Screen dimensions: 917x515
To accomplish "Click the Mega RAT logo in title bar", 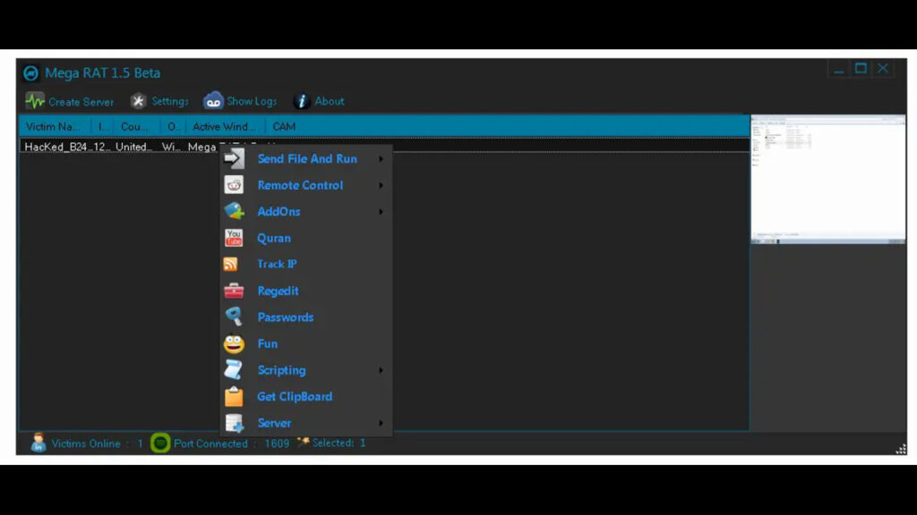I will click(31, 73).
